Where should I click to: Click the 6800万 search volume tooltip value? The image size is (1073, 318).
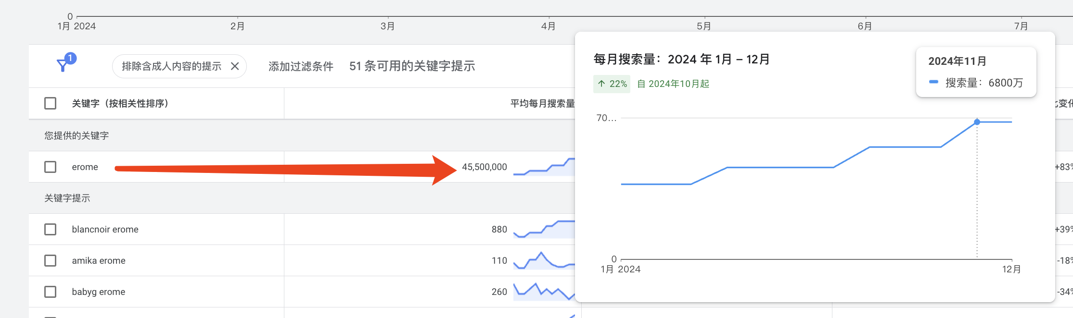tap(1006, 83)
